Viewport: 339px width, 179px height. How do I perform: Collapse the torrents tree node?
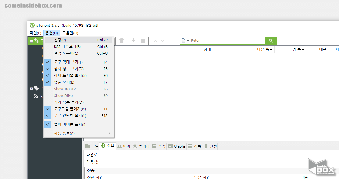point(31,41)
